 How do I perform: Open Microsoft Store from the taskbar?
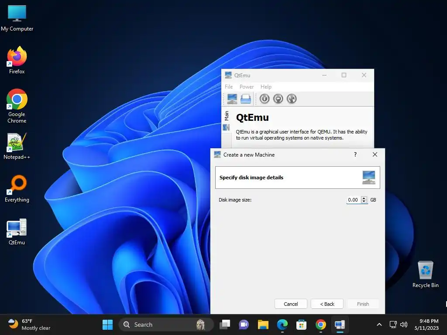coord(301,325)
